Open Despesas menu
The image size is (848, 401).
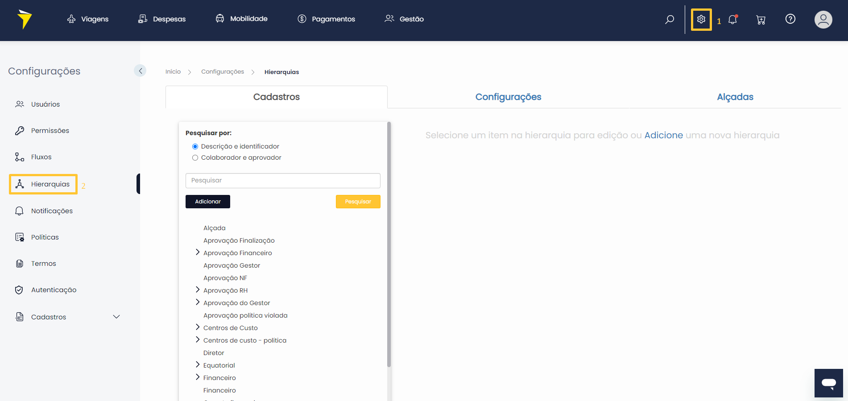coord(162,19)
